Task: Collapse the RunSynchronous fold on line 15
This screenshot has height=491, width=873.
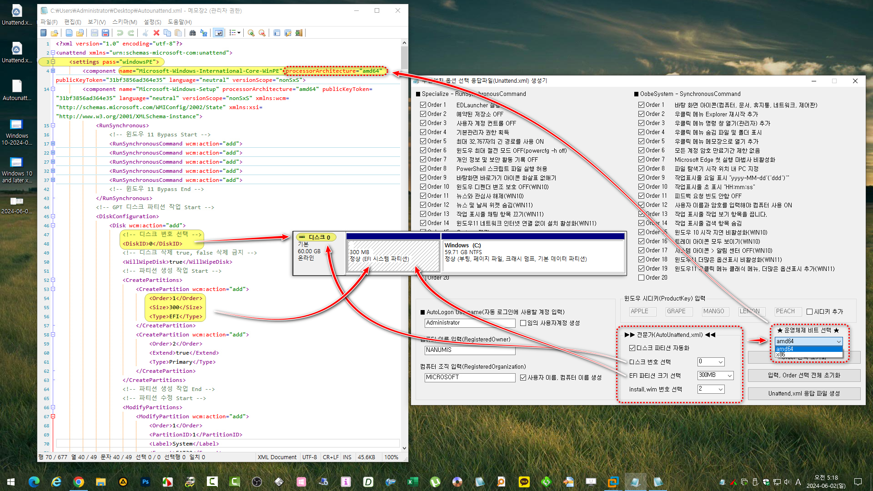Action: 53,125
